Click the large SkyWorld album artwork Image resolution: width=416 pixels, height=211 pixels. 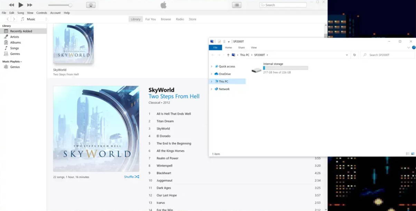click(96, 129)
